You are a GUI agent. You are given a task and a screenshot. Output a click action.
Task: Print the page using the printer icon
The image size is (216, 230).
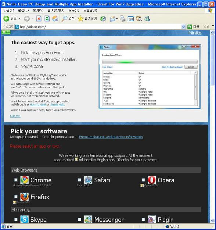coord(123,19)
